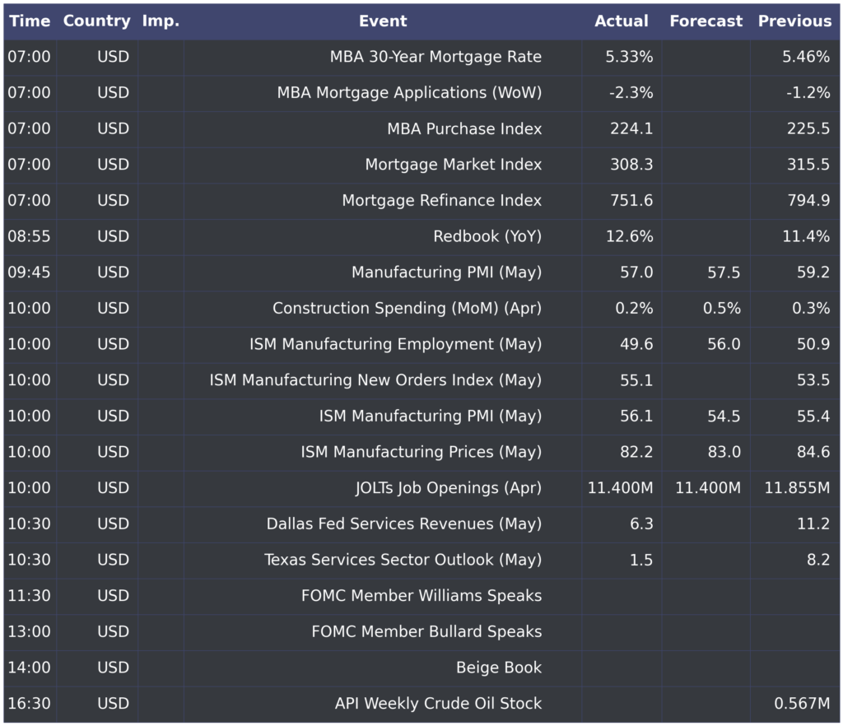Screen dimensions: 843x726
Task: Click the 0.567M previous value cell
Action: click(x=801, y=704)
